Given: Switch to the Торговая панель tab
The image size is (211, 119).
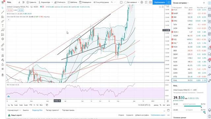Looking at the screenshot, I should pyautogui.click(x=68, y=110).
